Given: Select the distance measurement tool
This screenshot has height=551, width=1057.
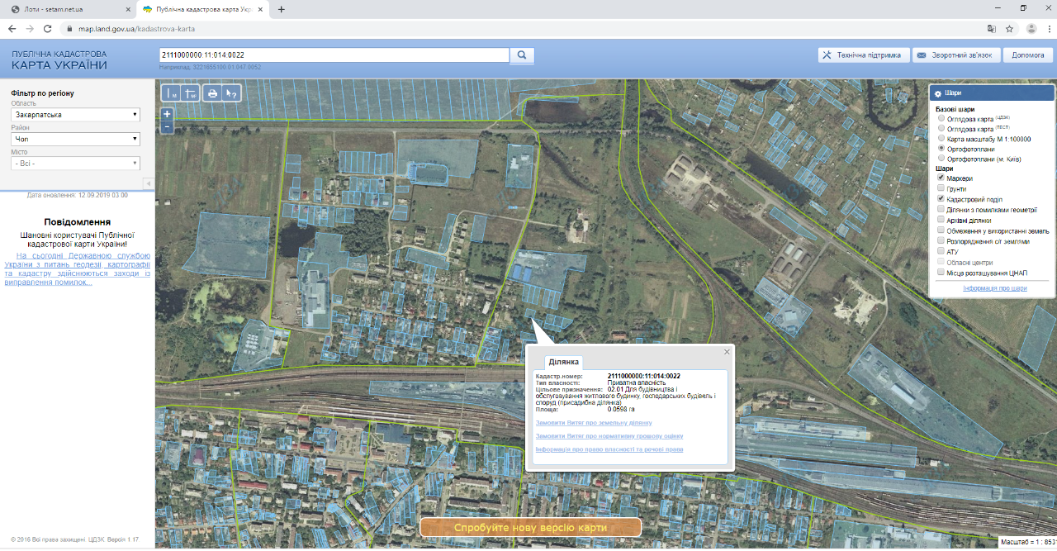Looking at the screenshot, I should (171, 93).
